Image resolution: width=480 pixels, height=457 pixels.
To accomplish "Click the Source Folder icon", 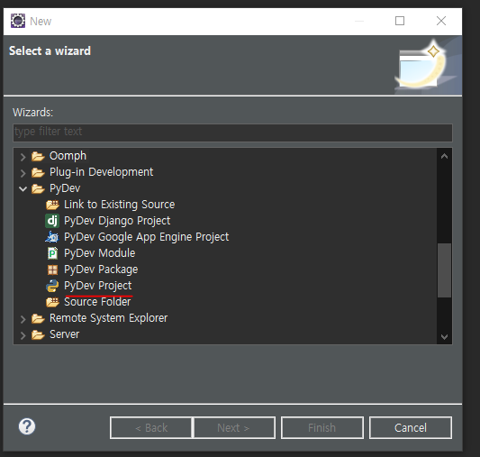I will (x=52, y=302).
